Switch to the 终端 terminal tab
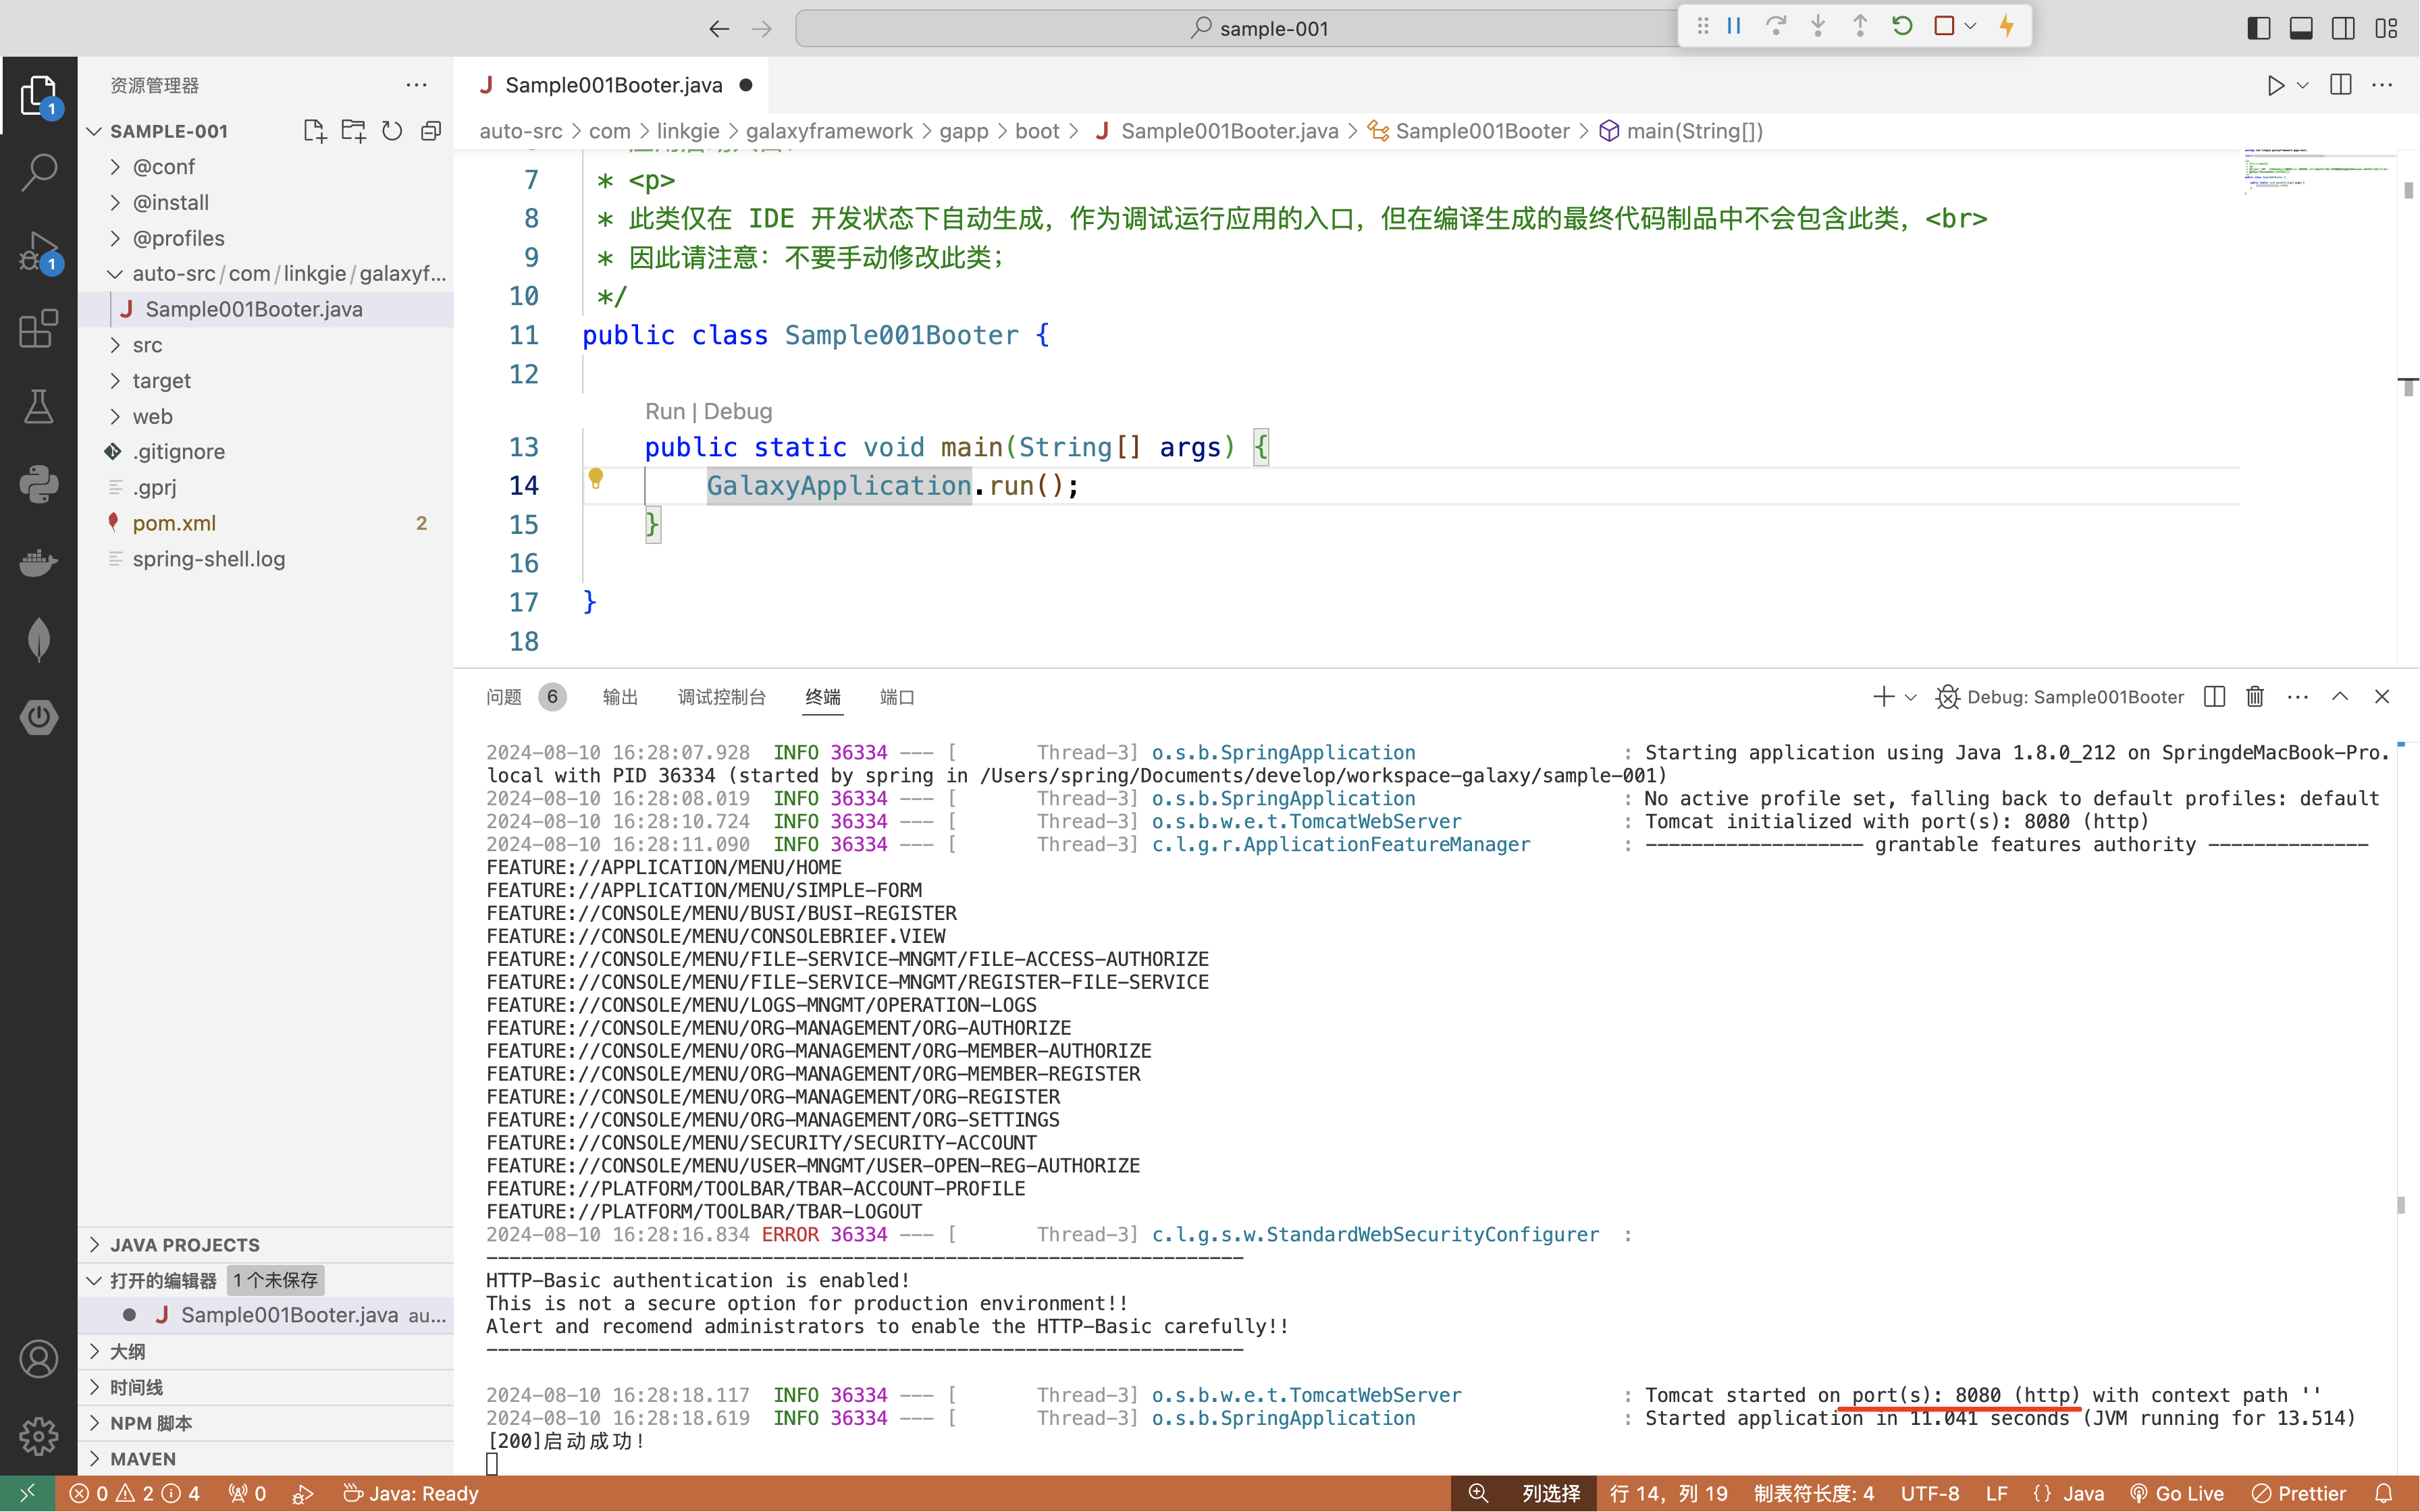The image size is (2420, 1512). 823,697
